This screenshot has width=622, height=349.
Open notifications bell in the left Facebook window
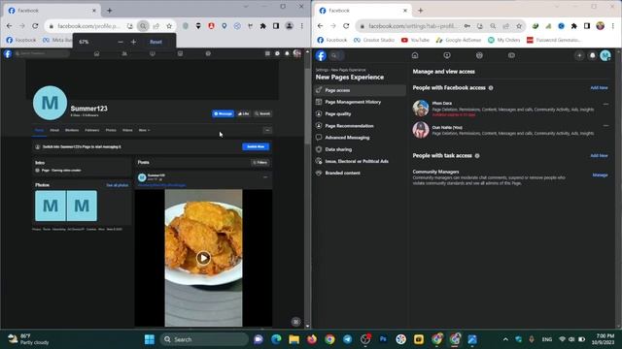[x=287, y=54]
